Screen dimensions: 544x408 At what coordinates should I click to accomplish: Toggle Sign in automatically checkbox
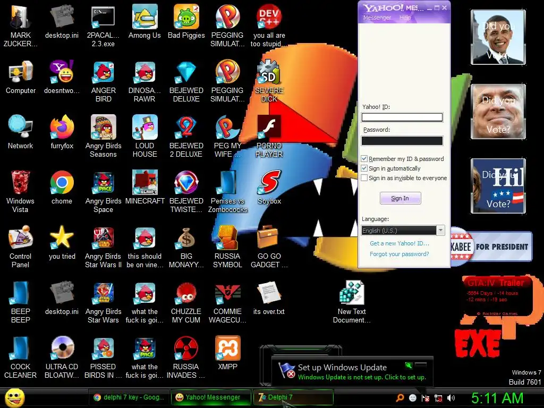364,168
